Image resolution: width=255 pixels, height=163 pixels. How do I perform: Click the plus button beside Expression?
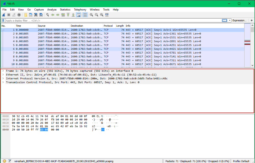(252, 20)
